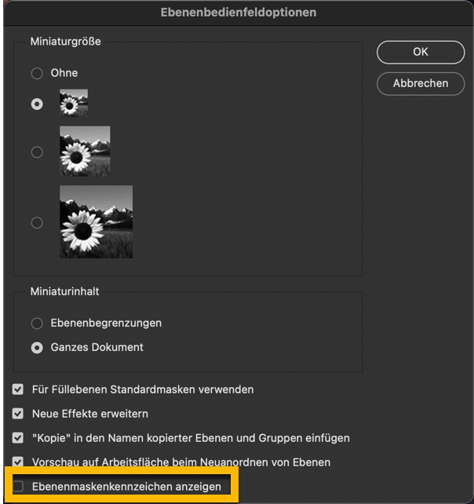Viewport: 474px width, 504px height.
Task: Click the Ebenenbedienfeldoptionen dialog title bar
Action: click(x=237, y=13)
